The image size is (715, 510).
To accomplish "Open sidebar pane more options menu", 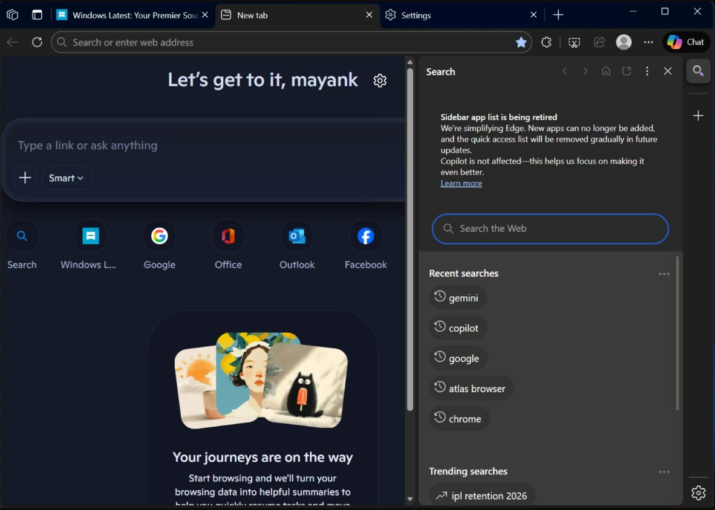I will 647,71.
